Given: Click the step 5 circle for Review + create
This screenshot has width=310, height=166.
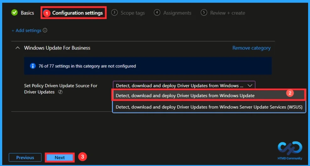Looking at the screenshot, I should click(x=204, y=13).
